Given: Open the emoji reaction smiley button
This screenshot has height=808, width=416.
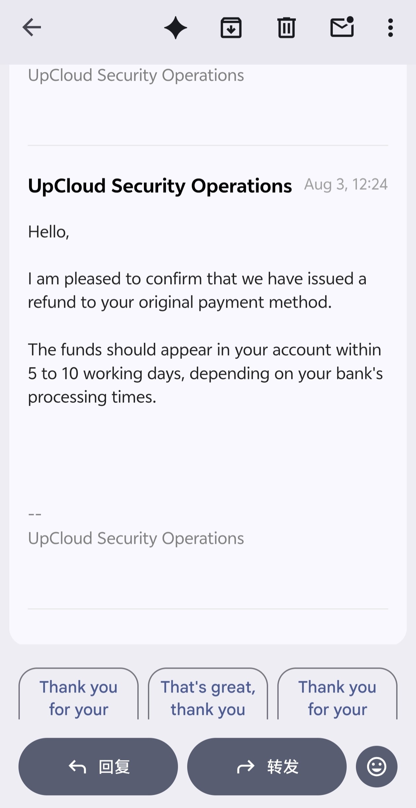Looking at the screenshot, I should tap(377, 766).
